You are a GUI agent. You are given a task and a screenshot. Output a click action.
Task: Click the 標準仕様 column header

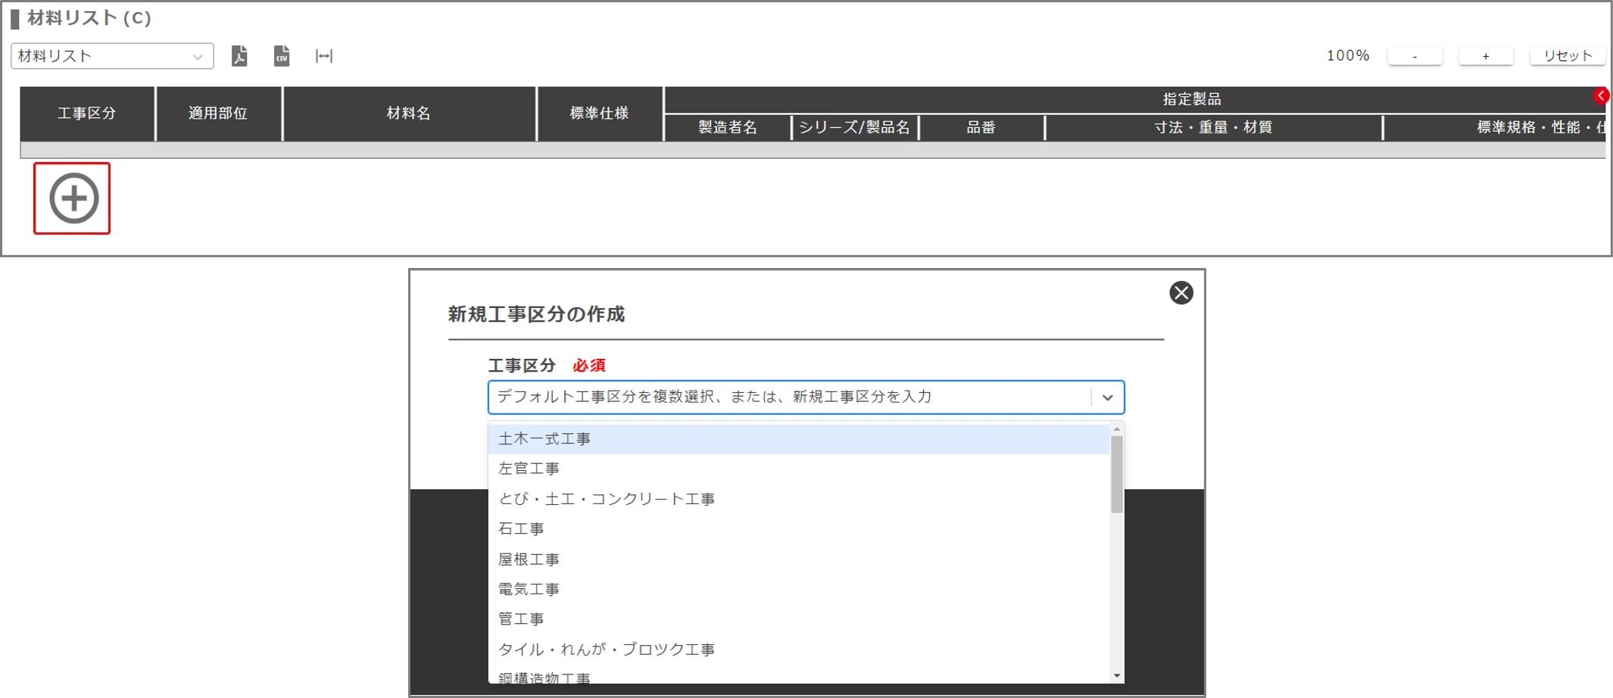(600, 114)
